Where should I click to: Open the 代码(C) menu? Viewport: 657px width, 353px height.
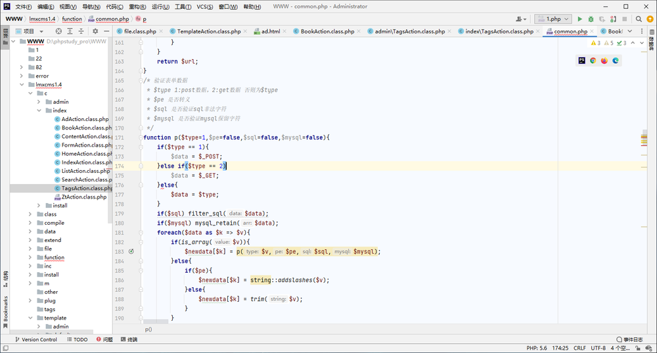coord(114,7)
